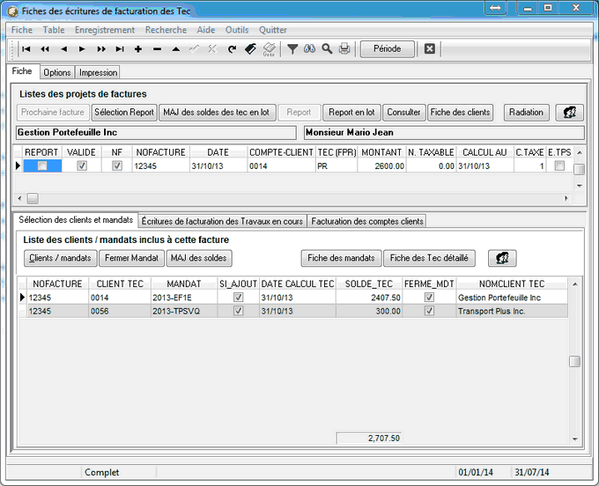Toggle E.TPS checkbox in invoice row

(x=559, y=166)
